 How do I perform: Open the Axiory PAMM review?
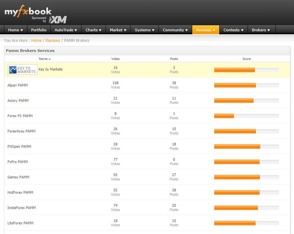(18, 101)
